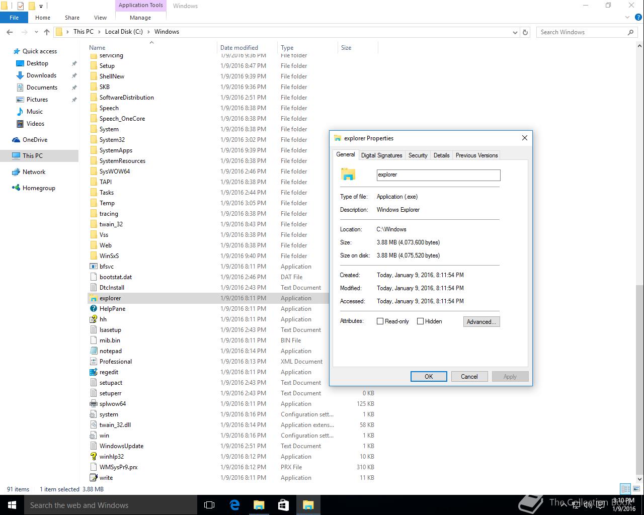The image size is (644, 515).
Task: Open the File ribbon menu
Action: [x=14, y=18]
